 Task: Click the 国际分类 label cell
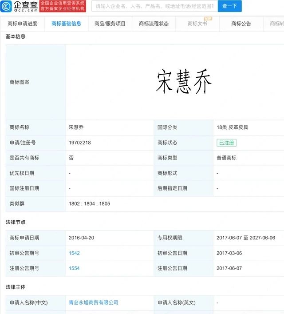pyautogui.click(x=184, y=127)
